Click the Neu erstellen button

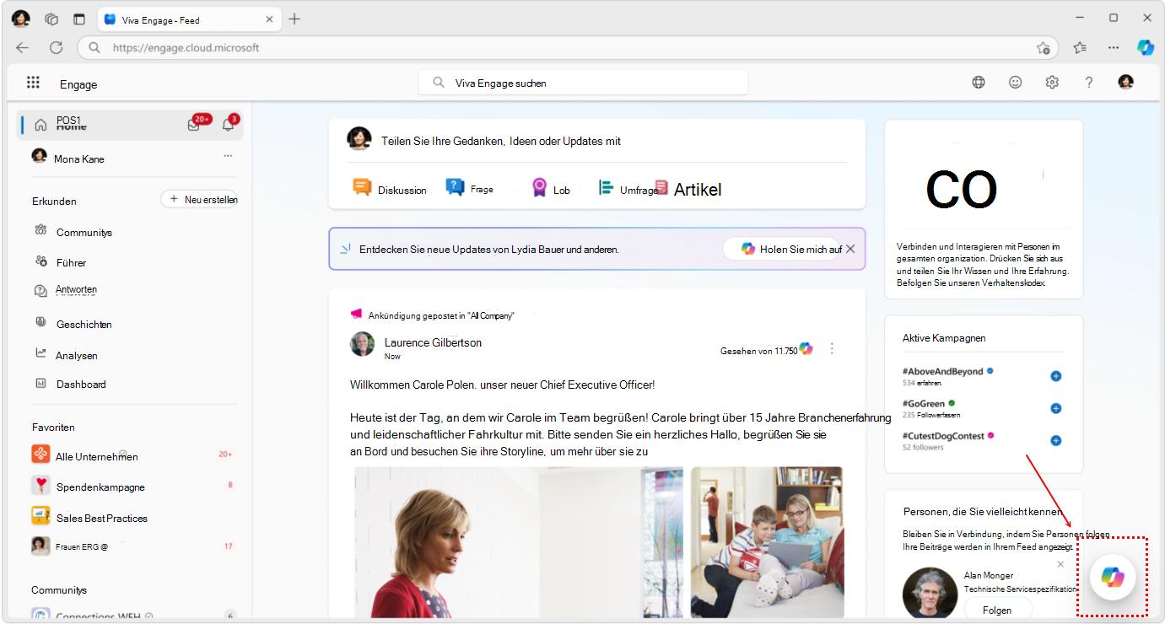click(x=199, y=199)
